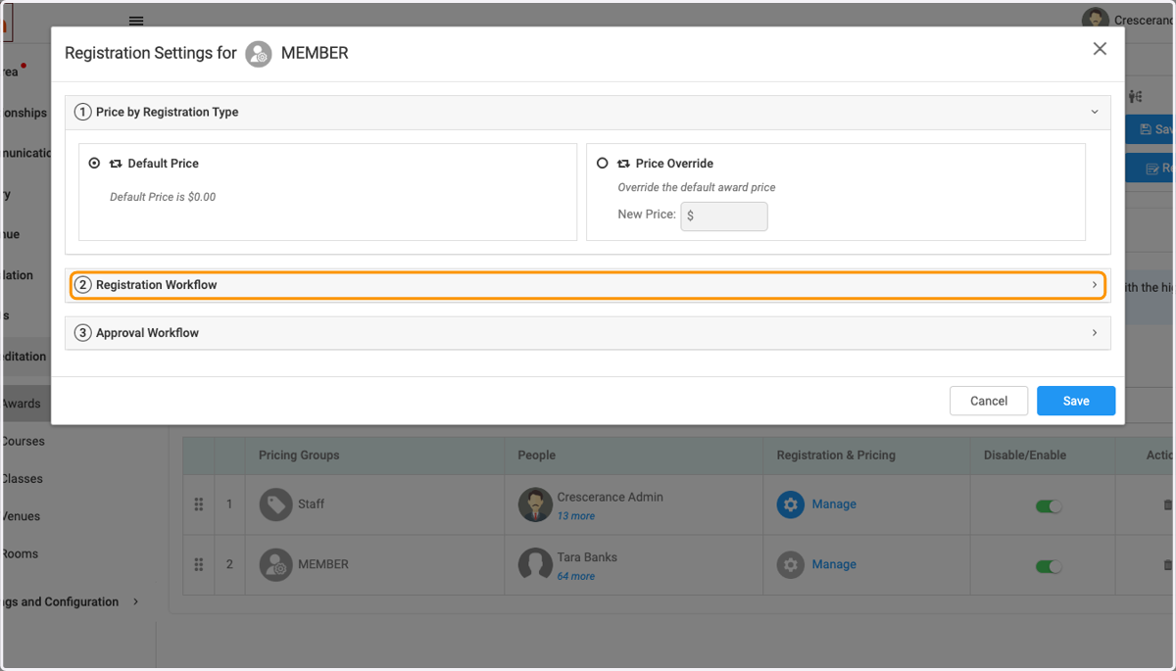The image size is (1176, 671).
Task: Open the '64 more' people link
Action: coord(576,576)
